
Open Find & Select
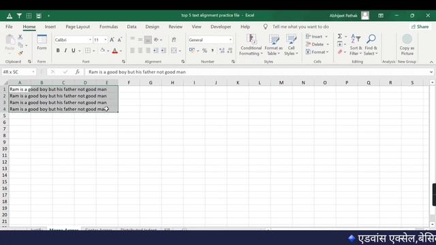[x=371, y=45]
